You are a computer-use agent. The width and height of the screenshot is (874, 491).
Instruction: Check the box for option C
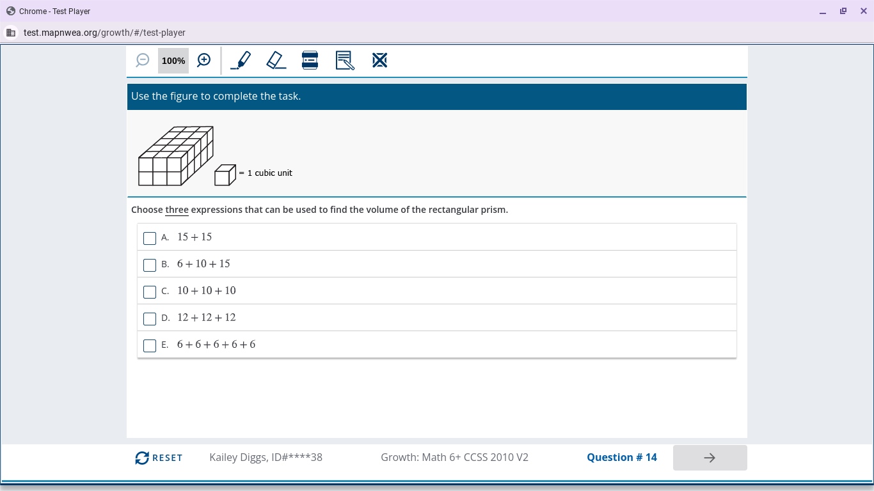click(150, 292)
